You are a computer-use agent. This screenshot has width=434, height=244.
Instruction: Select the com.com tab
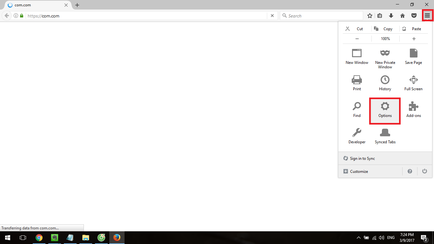pos(38,5)
